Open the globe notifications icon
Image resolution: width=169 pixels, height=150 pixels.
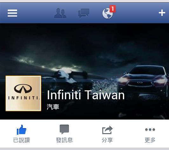pyautogui.click(x=108, y=13)
